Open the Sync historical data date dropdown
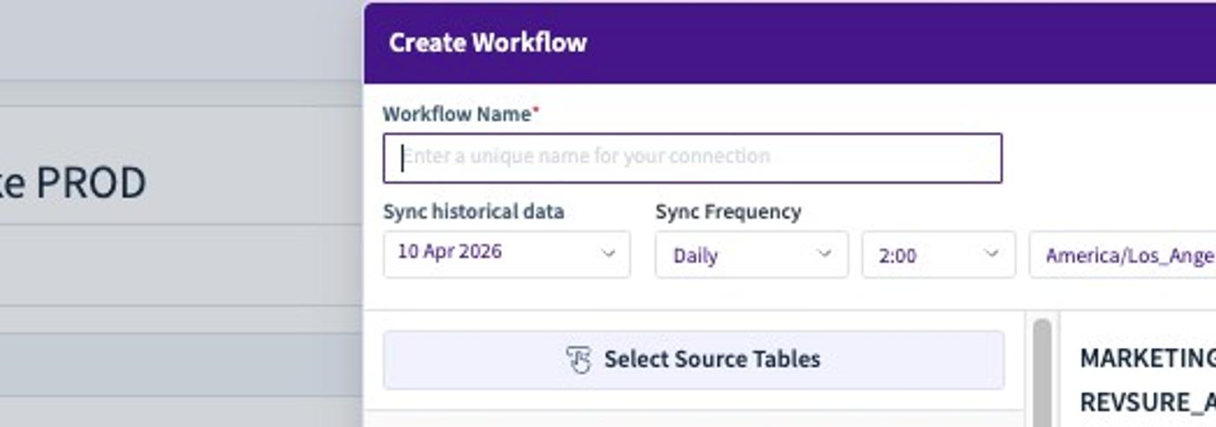Screen dimensions: 1216x427 (x=506, y=254)
